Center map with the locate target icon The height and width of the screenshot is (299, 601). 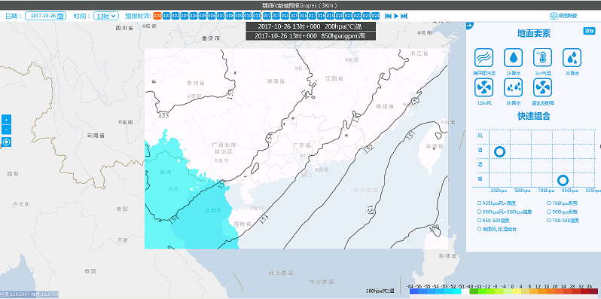pyautogui.click(x=6, y=142)
